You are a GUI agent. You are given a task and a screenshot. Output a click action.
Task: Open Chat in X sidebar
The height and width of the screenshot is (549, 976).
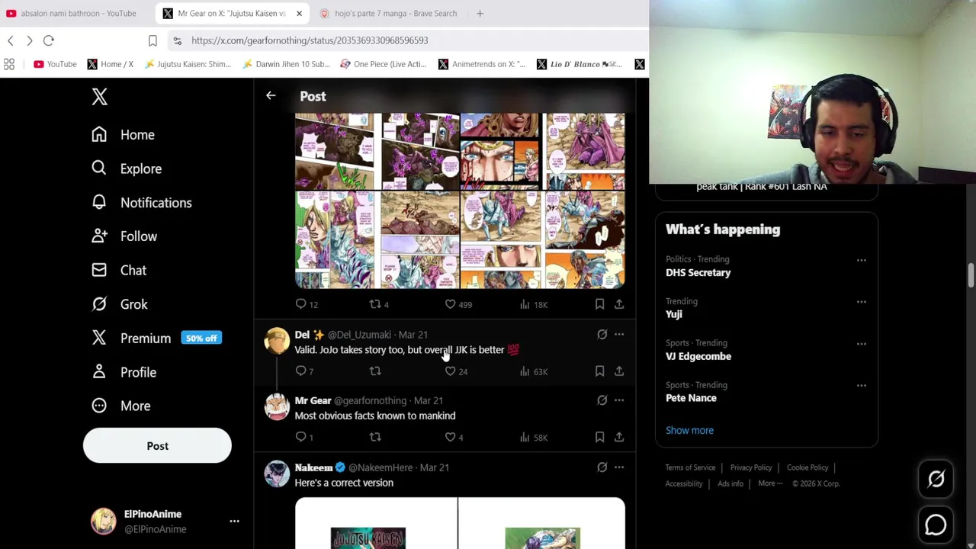pyautogui.click(x=119, y=271)
